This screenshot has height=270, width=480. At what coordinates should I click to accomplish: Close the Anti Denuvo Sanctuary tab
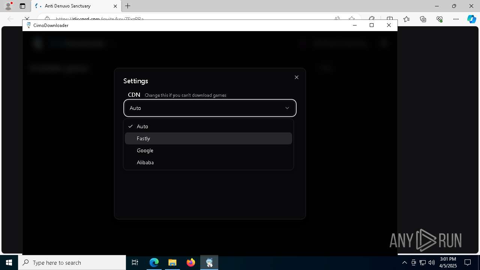click(115, 6)
